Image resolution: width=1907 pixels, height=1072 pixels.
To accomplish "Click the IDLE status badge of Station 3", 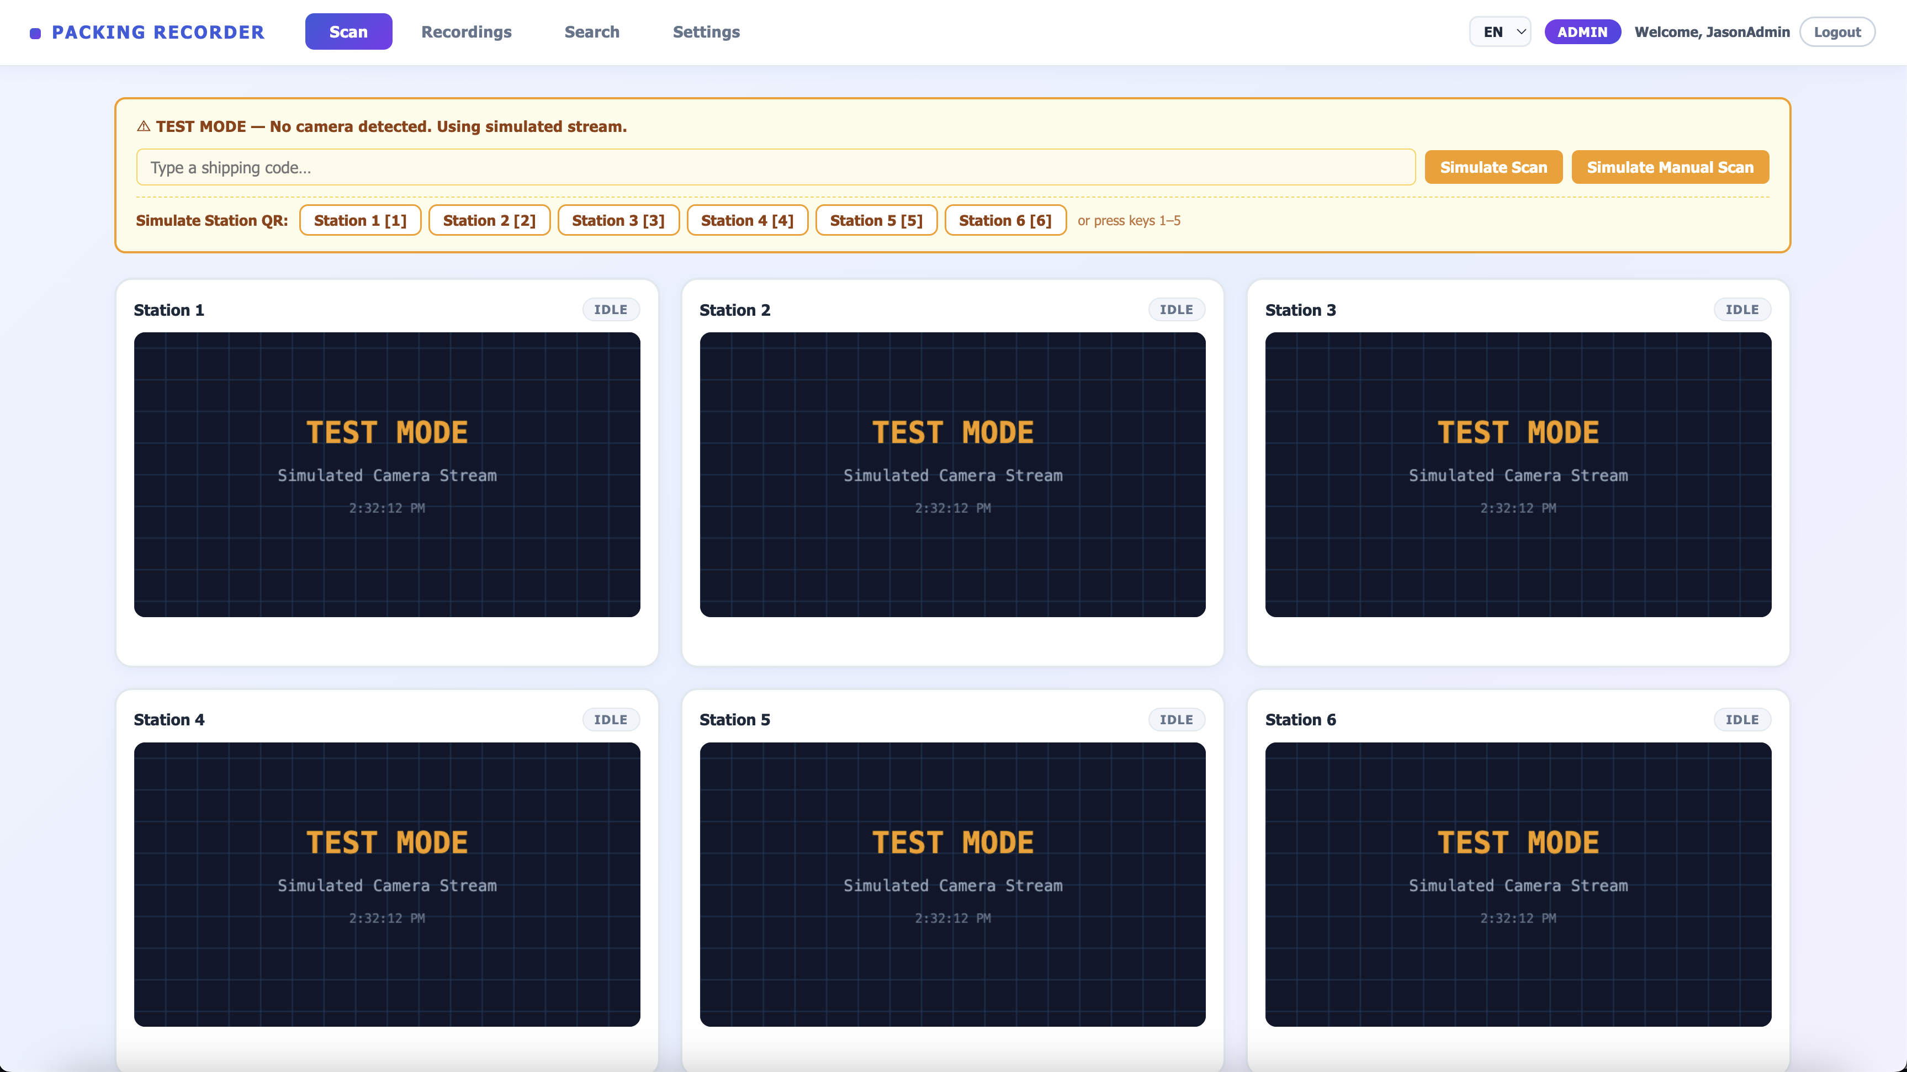I will tap(1742, 310).
